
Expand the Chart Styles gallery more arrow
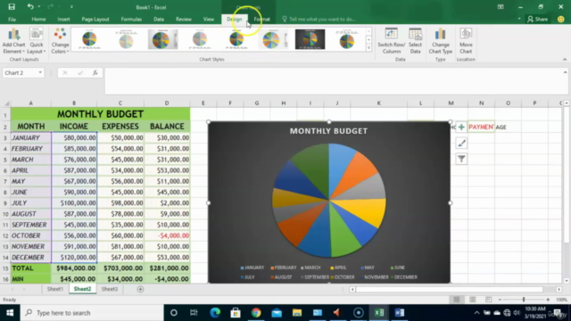click(368, 48)
